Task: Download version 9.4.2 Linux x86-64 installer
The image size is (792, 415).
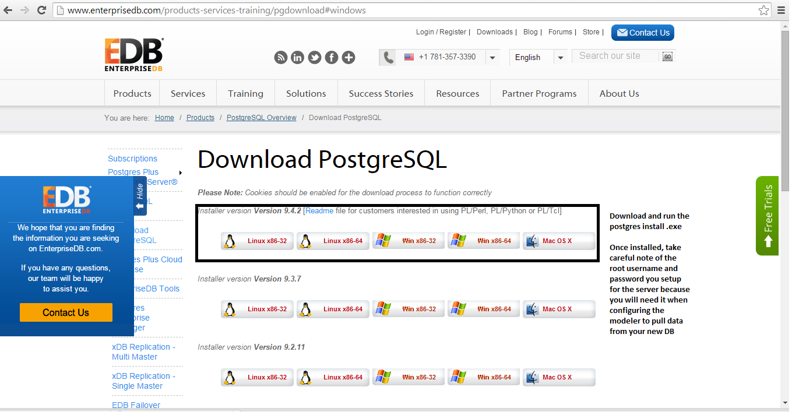Action: (x=333, y=241)
